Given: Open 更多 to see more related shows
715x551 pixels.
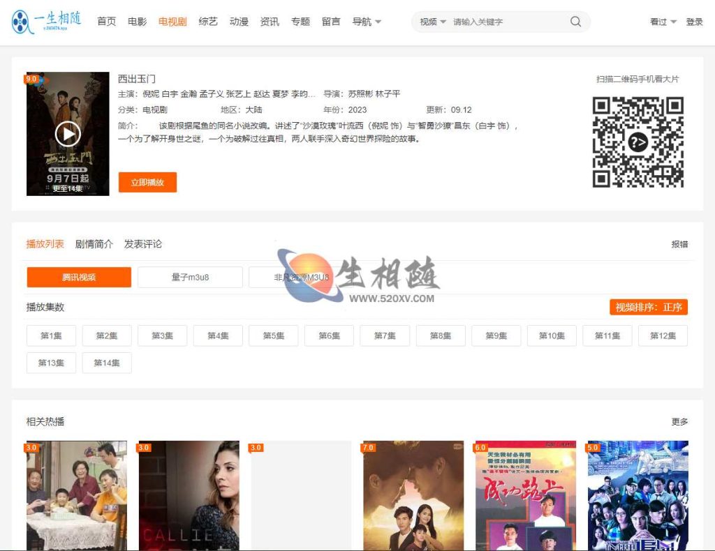Looking at the screenshot, I should 679,421.
